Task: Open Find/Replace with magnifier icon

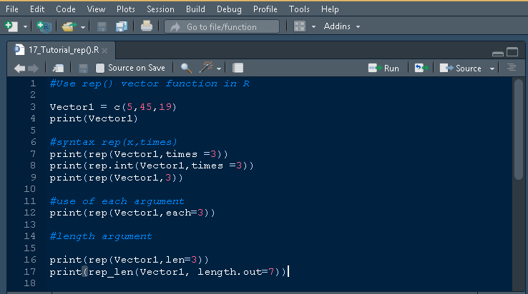Action: pos(186,68)
